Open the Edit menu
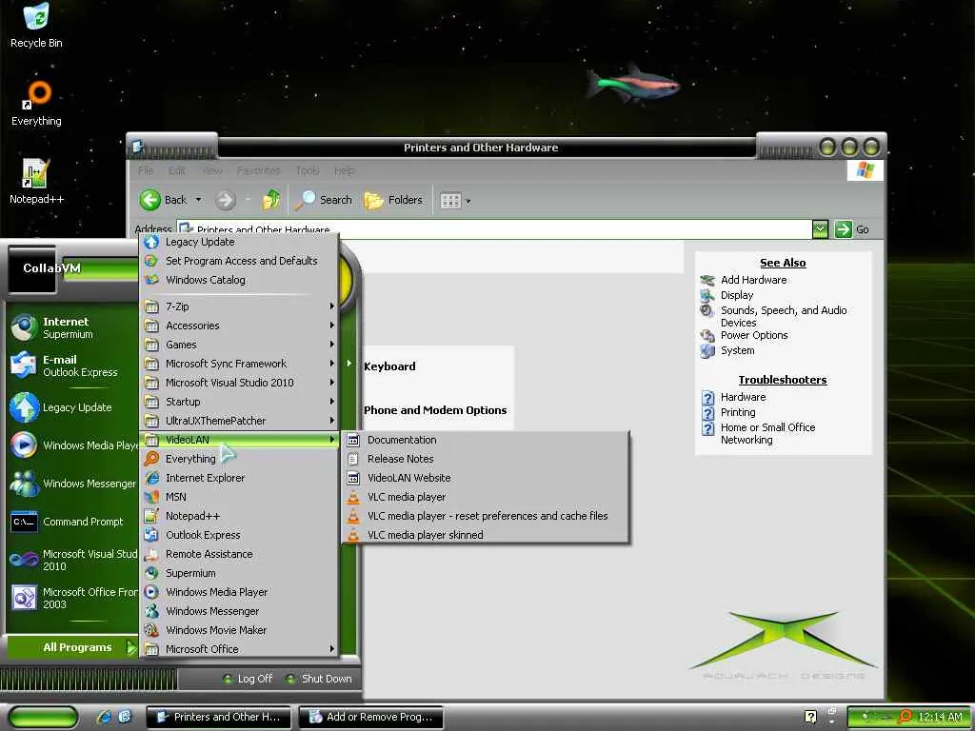Image resolution: width=975 pixels, height=731 pixels. point(176,170)
